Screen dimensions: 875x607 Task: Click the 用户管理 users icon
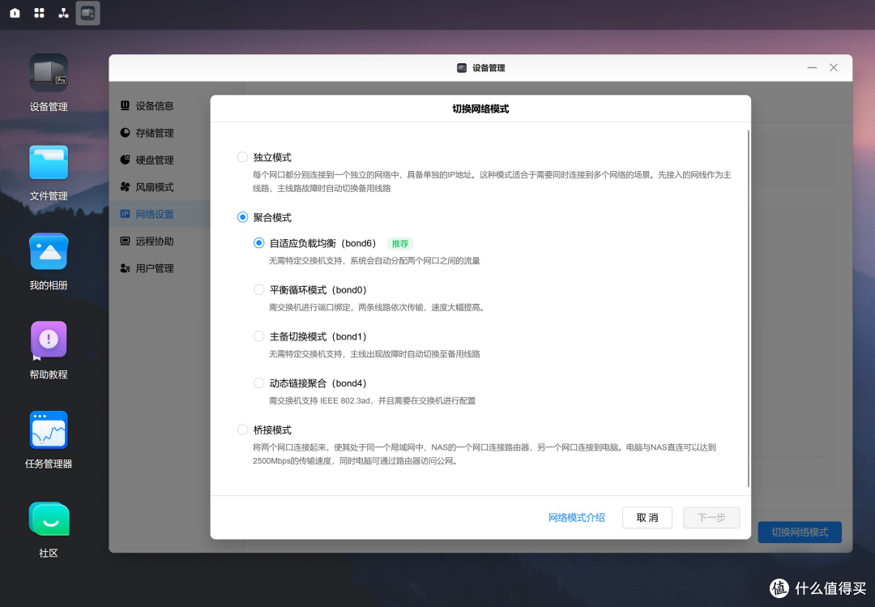pos(125,268)
